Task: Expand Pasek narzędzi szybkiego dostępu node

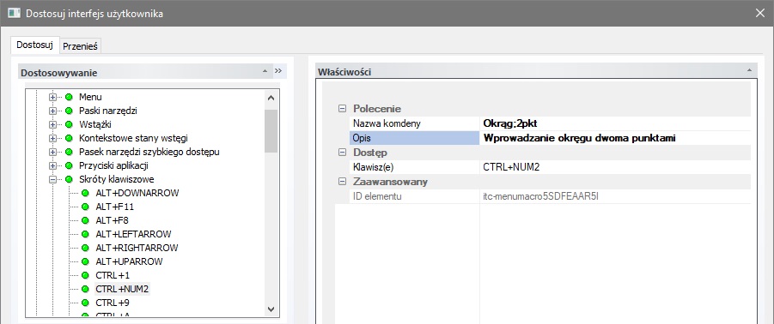Action: point(52,153)
